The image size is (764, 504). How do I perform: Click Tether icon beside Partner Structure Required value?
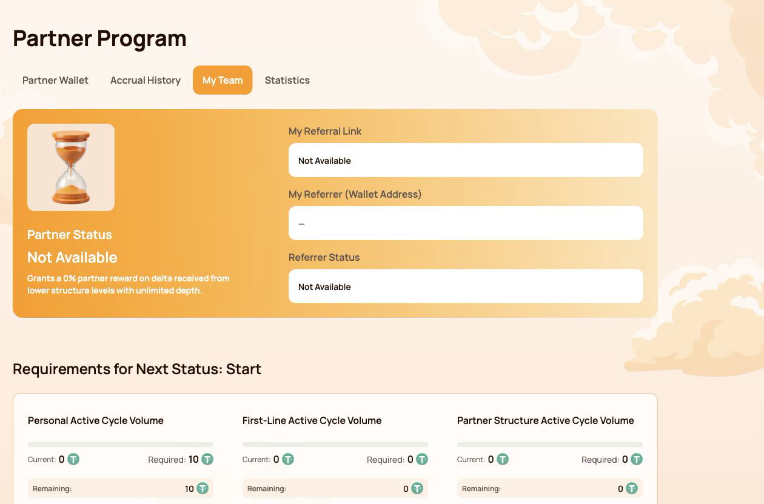[x=637, y=459]
